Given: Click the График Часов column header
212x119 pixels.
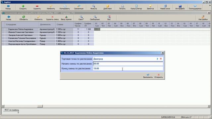Looking at the screenshot, I should (78, 24).
